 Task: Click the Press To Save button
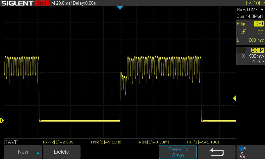[x=178, y=152]
